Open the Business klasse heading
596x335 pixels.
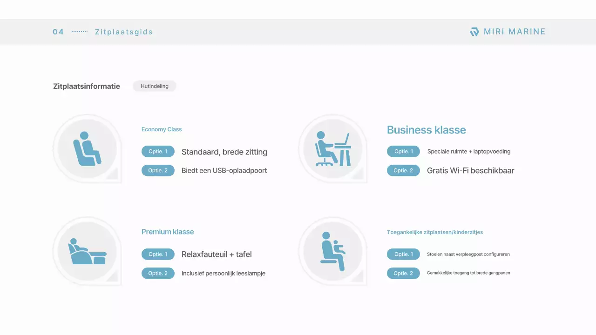[426, 130]
